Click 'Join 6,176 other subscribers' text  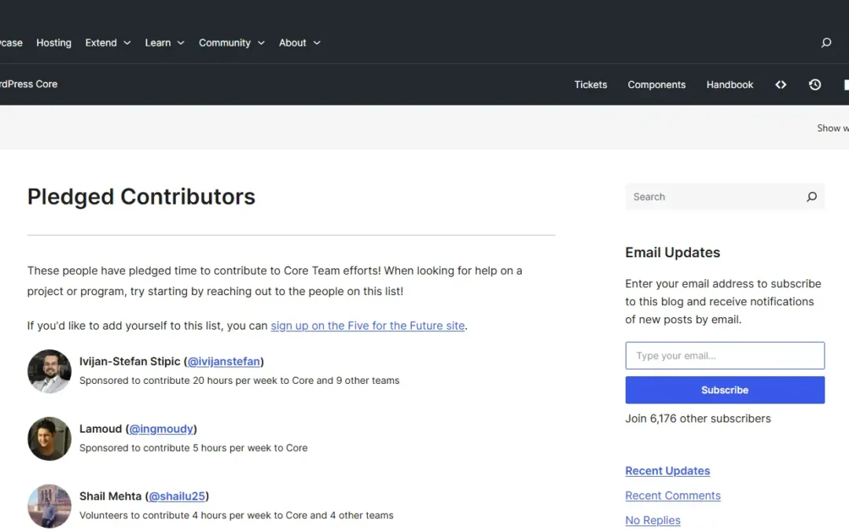point(698,419)
